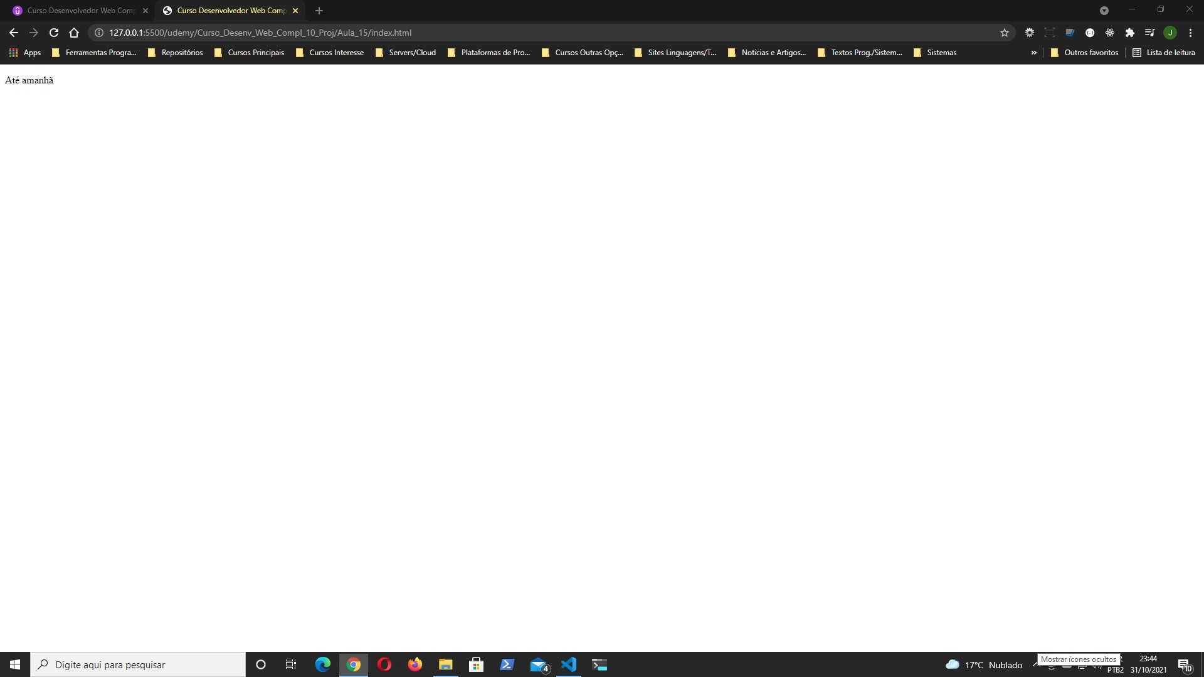This screenshot has width=1204, height=677.
Task: Reload the current page
Action: click(54, 33)
